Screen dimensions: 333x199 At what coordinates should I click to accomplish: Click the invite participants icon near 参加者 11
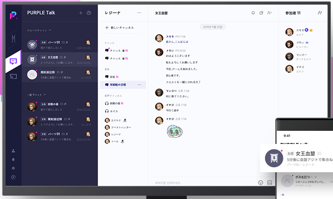pyautogui.click(x=320, y=13)
